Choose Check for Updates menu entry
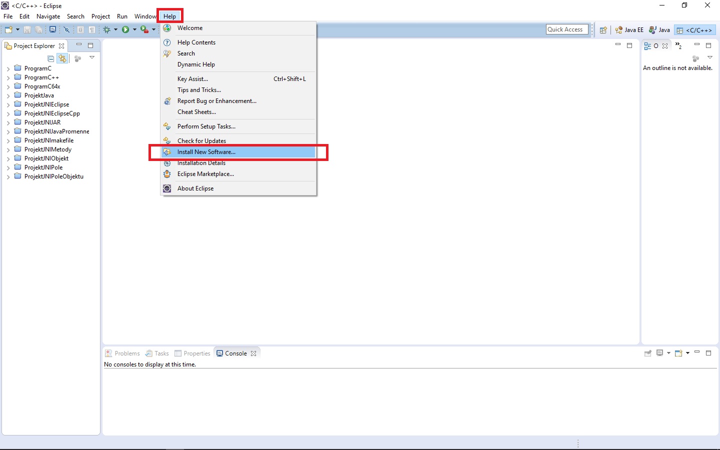This screenshot has height=450, width=720. pos(238,141)
